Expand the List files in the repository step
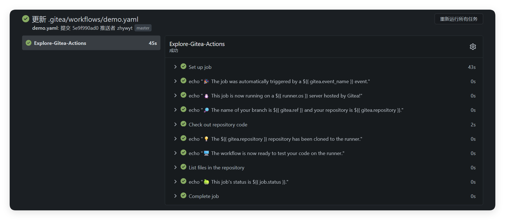Screen dimensions: 505x220 pyautogui.click(x=175, y=167)
